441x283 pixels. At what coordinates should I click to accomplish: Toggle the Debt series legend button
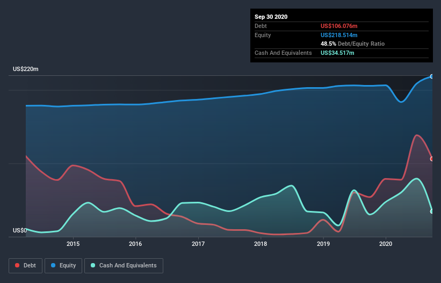(25, 266)
